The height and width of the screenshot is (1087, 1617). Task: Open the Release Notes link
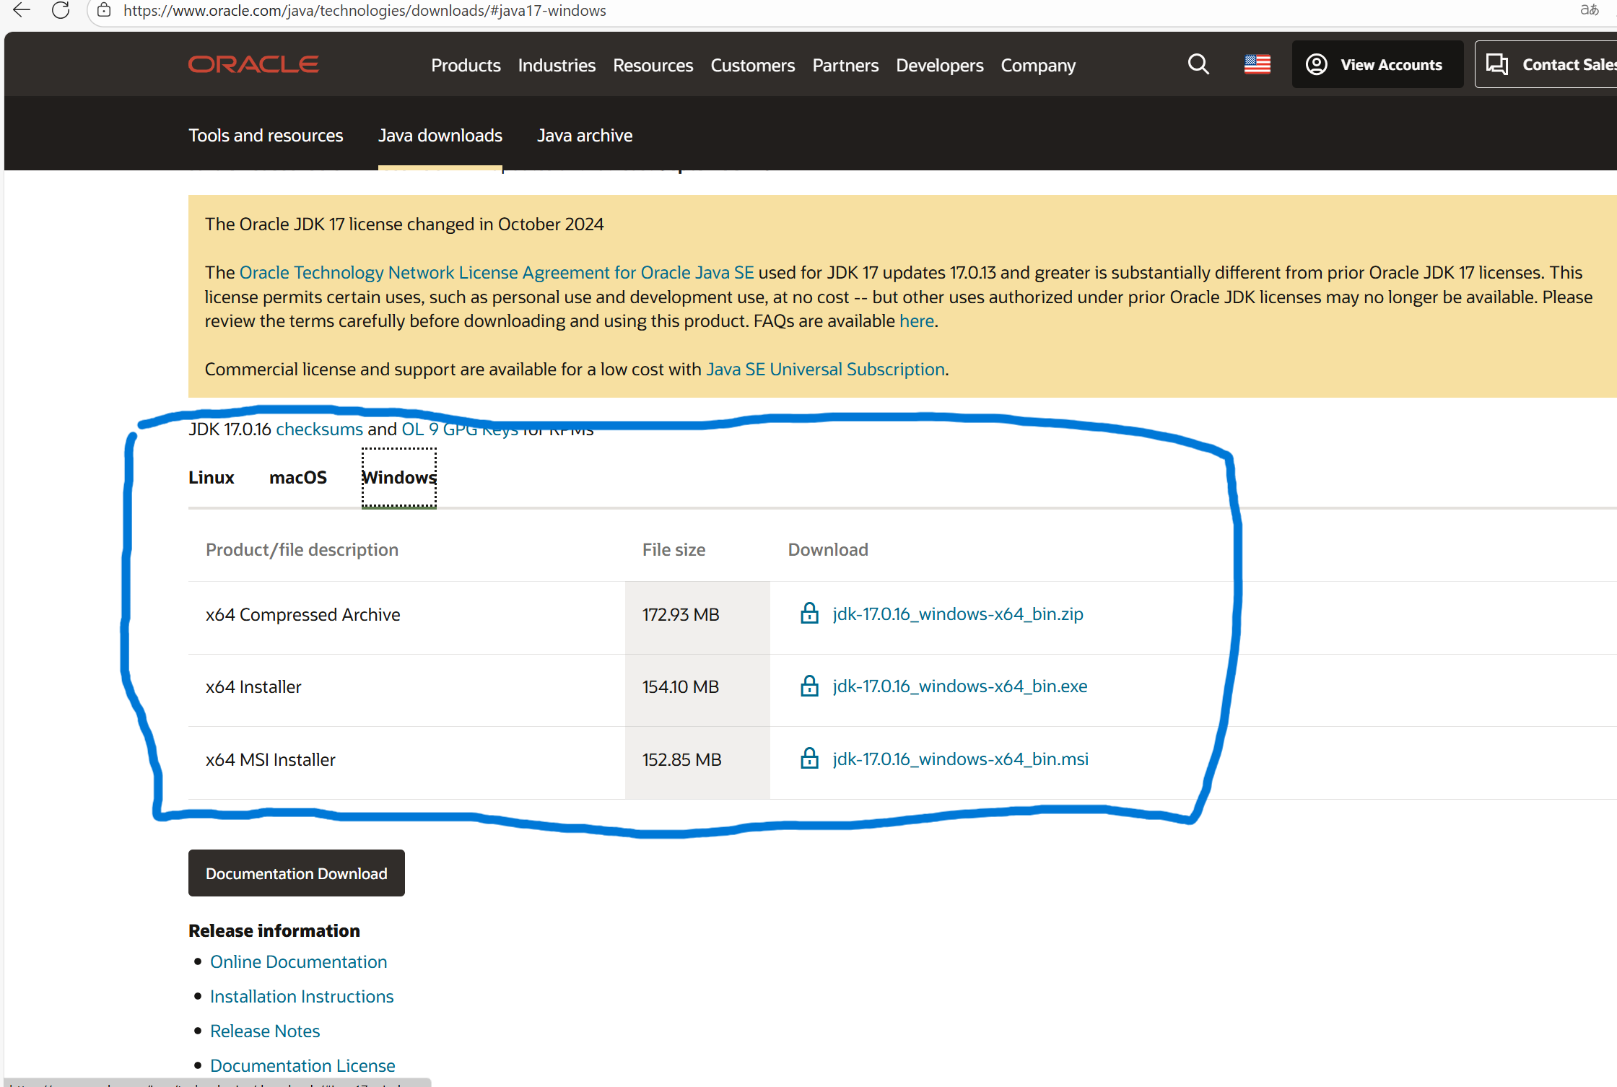point(265,1031)
